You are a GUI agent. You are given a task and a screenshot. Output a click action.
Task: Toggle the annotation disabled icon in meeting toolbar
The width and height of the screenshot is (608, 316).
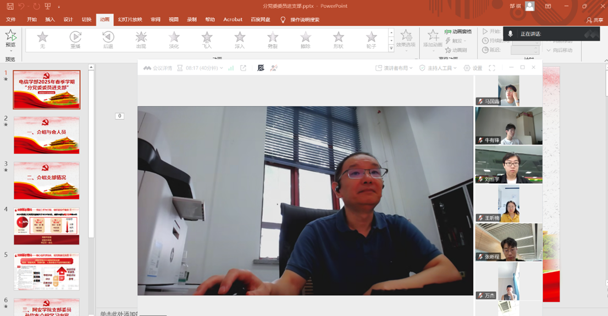[261, 68]
